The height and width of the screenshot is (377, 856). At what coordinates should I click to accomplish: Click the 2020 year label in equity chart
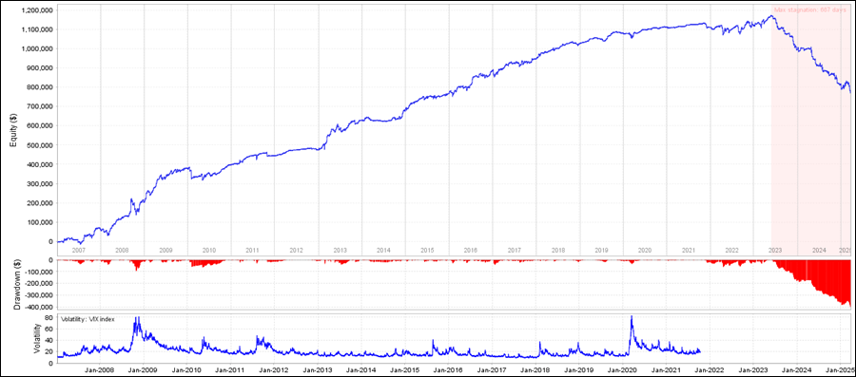click(x=645, y=250)
